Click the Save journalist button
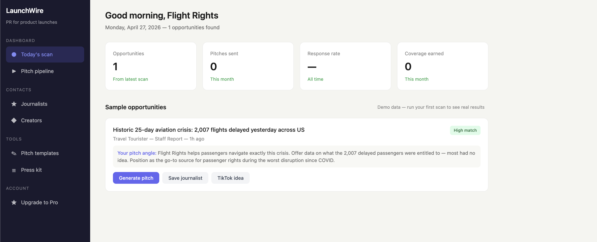 coord(185,178)
